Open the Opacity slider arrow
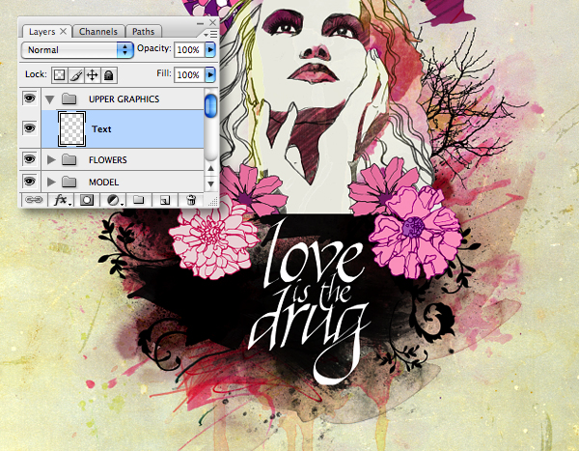The width and height of the screenshot is (579, 451). 210,49
